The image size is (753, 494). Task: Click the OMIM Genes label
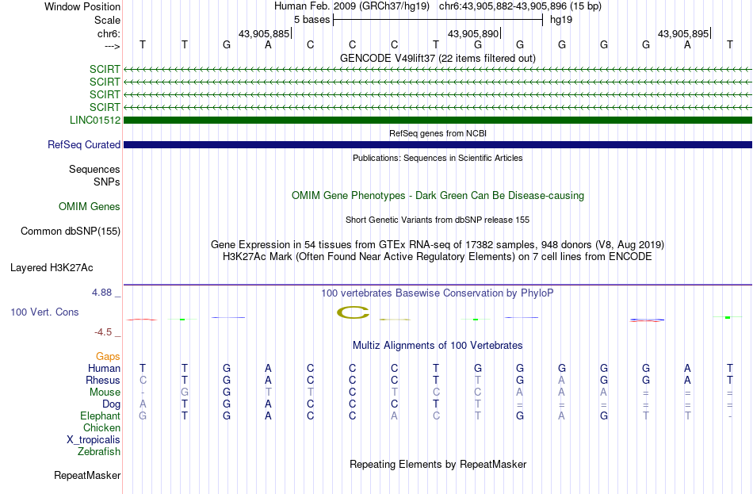(90, 207)
